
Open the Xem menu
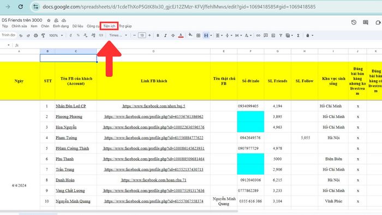[x=34, y=26]
